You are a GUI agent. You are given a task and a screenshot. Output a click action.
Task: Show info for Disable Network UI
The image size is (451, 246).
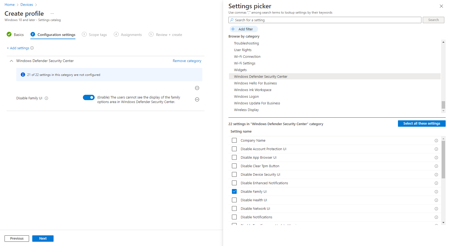click(436, 209)
